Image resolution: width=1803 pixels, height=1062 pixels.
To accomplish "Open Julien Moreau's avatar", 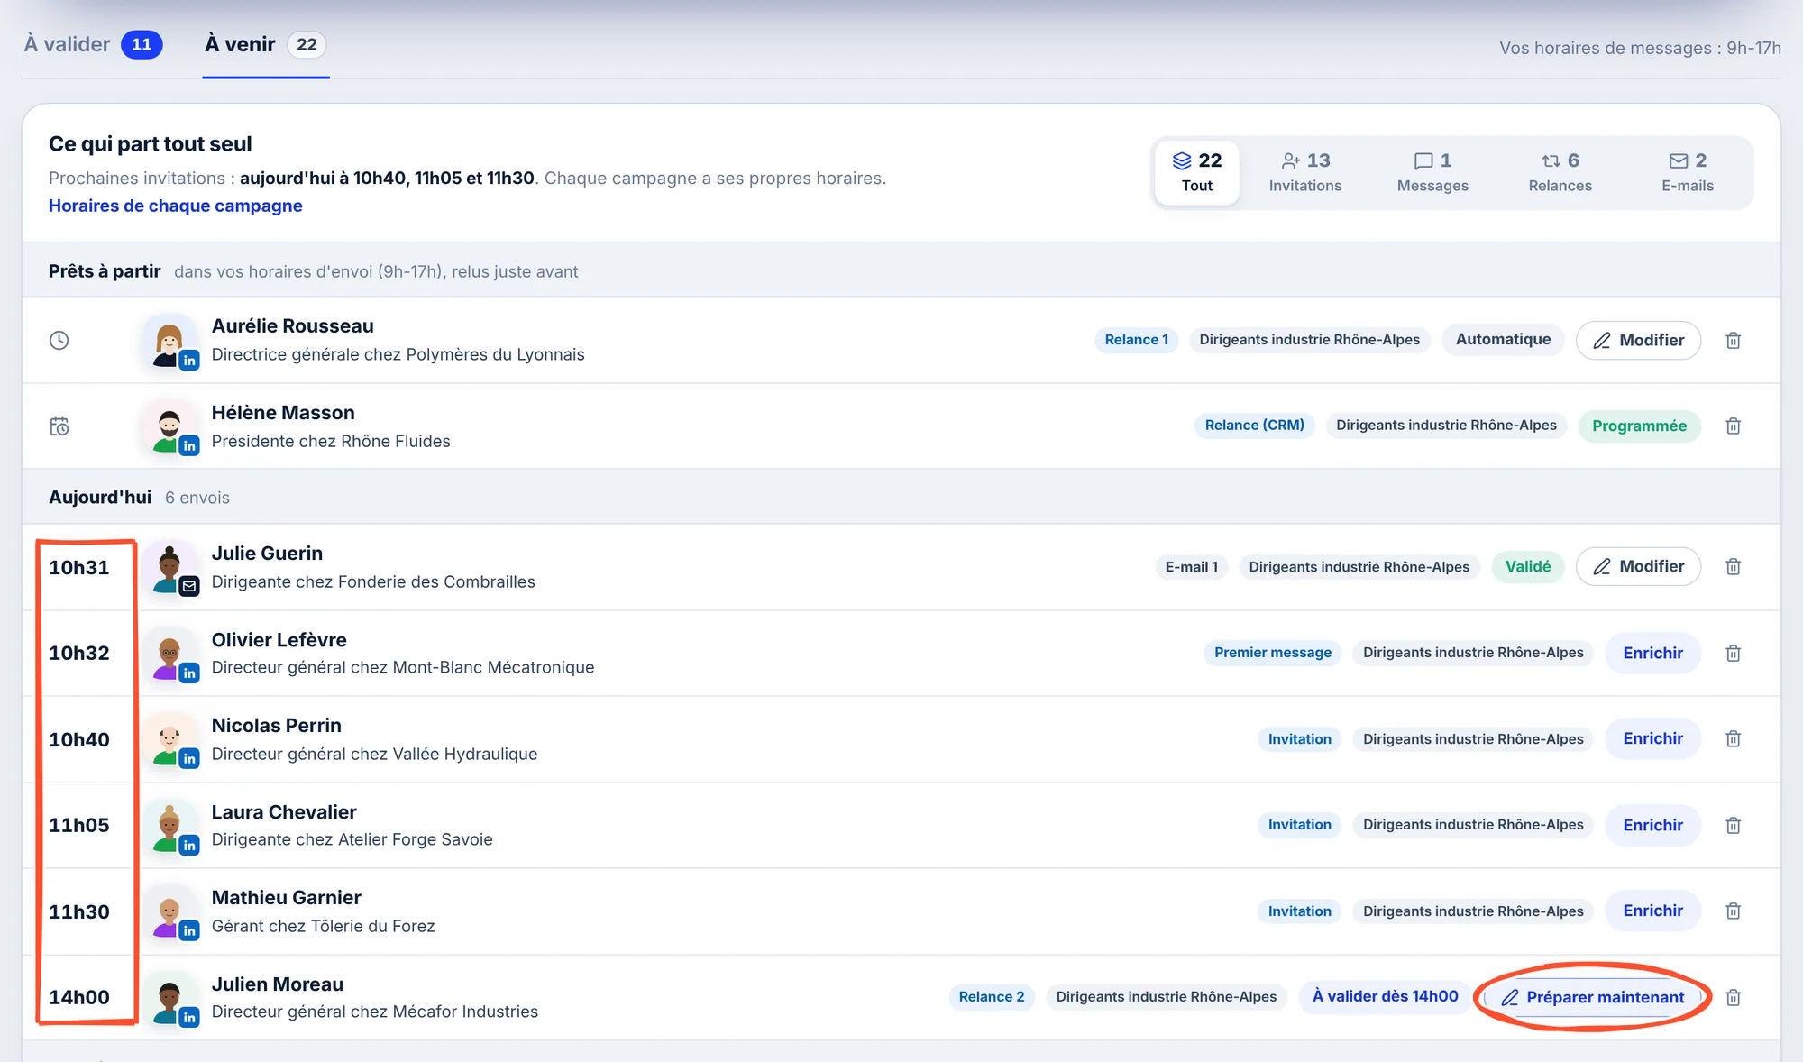I will click(169, 1000).
